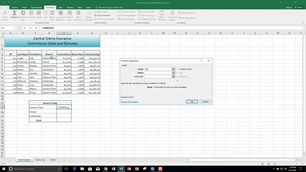
Task: Collapse dialog via Range selector icon
Action: pyautogui.click(x=174, y=69)
